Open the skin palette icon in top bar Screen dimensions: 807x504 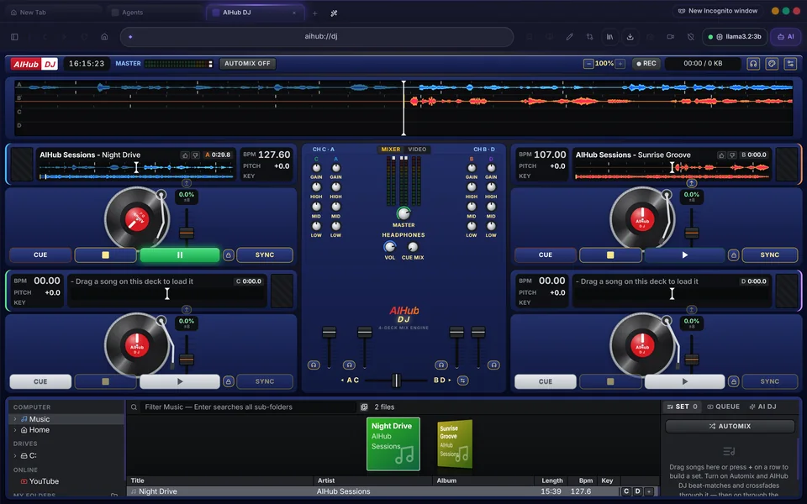(x=772, y=64)
